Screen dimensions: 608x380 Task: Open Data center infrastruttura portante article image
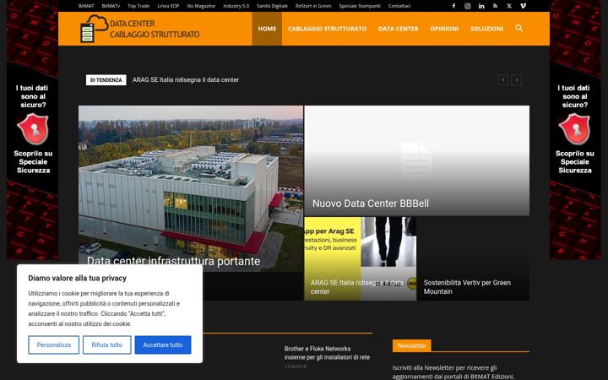(x=191, y=188)
